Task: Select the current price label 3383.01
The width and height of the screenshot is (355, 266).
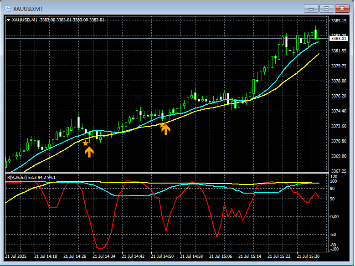Action: [x=339, y=38]
